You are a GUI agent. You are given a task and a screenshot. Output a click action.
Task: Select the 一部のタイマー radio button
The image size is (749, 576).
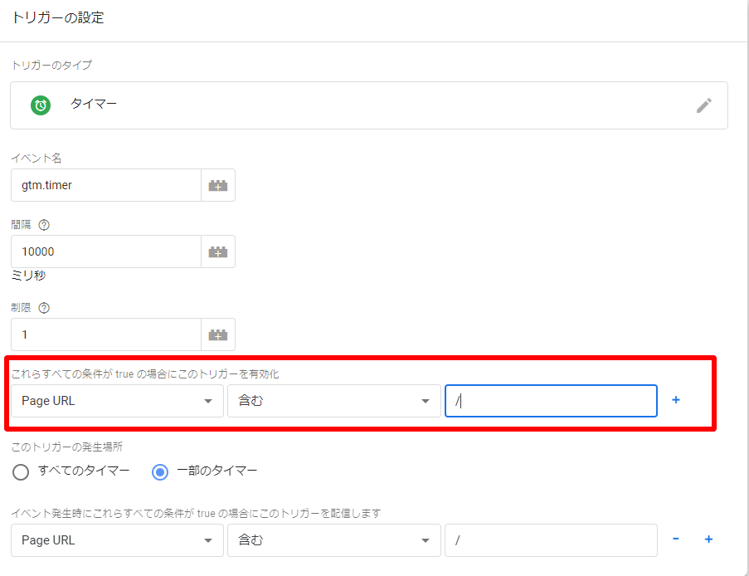pos(160,471)
